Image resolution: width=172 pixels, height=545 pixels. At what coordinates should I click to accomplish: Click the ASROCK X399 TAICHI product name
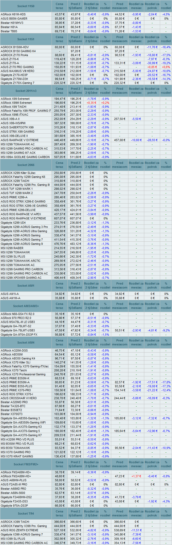coord(15,522)
